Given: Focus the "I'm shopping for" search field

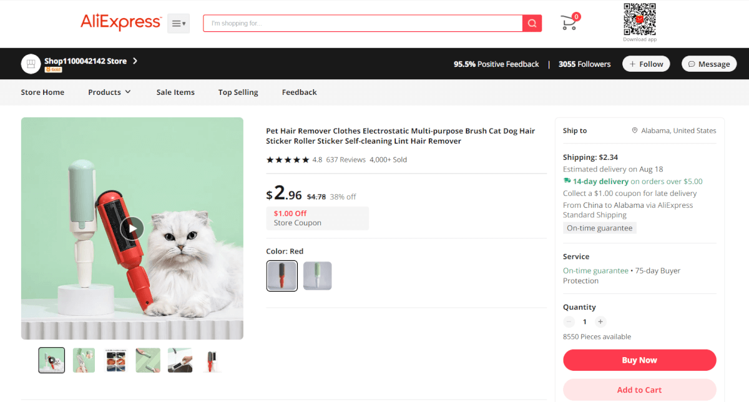Looking at the screenshot, I should coord(363,23).
